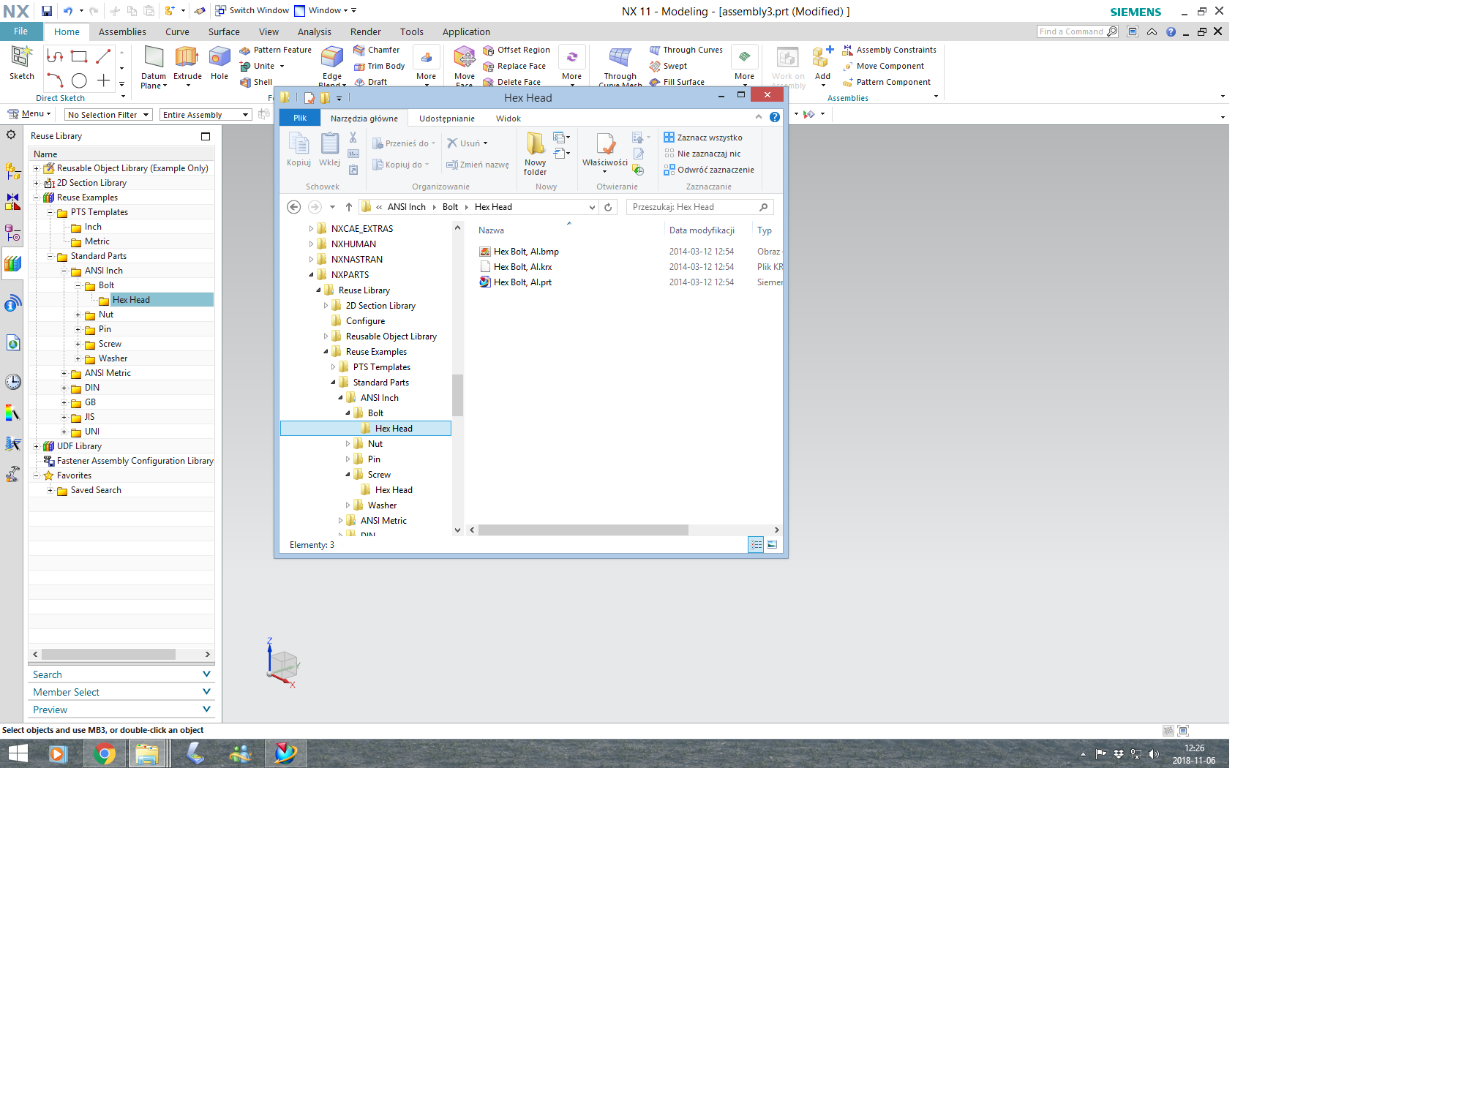The width and height of the screenshot is (1475, 1106).
Task: Click the Move Component tool
Action: 883,66
